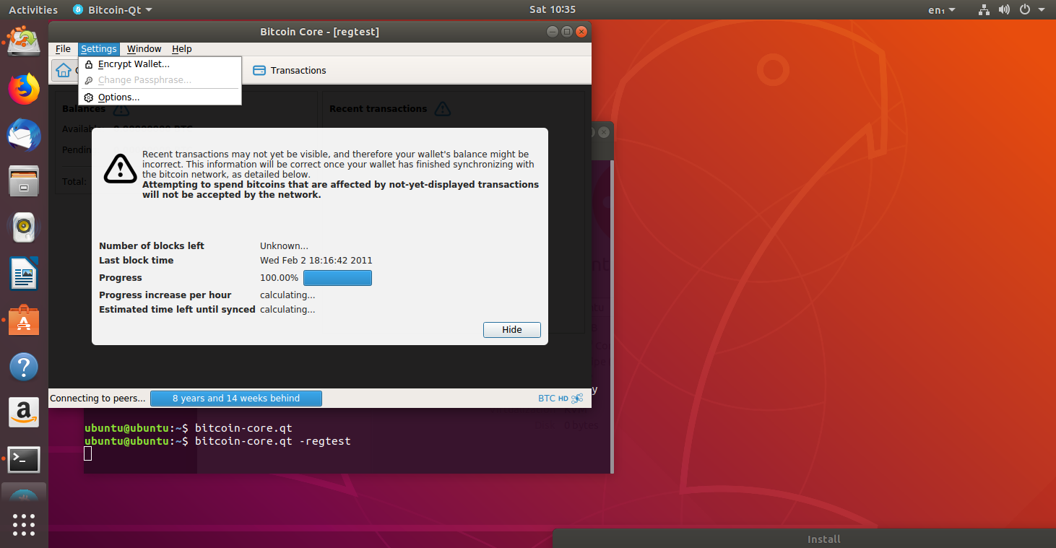
Task: Click the 100.00% sync progress bar
Action: pyautogui.click(x=337, y=278)
